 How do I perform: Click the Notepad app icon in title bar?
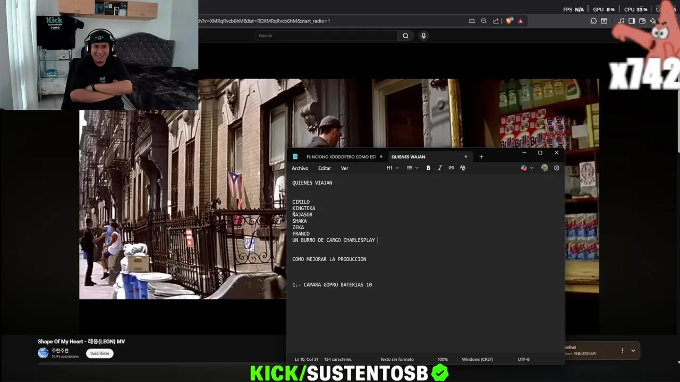click(295, 157)
